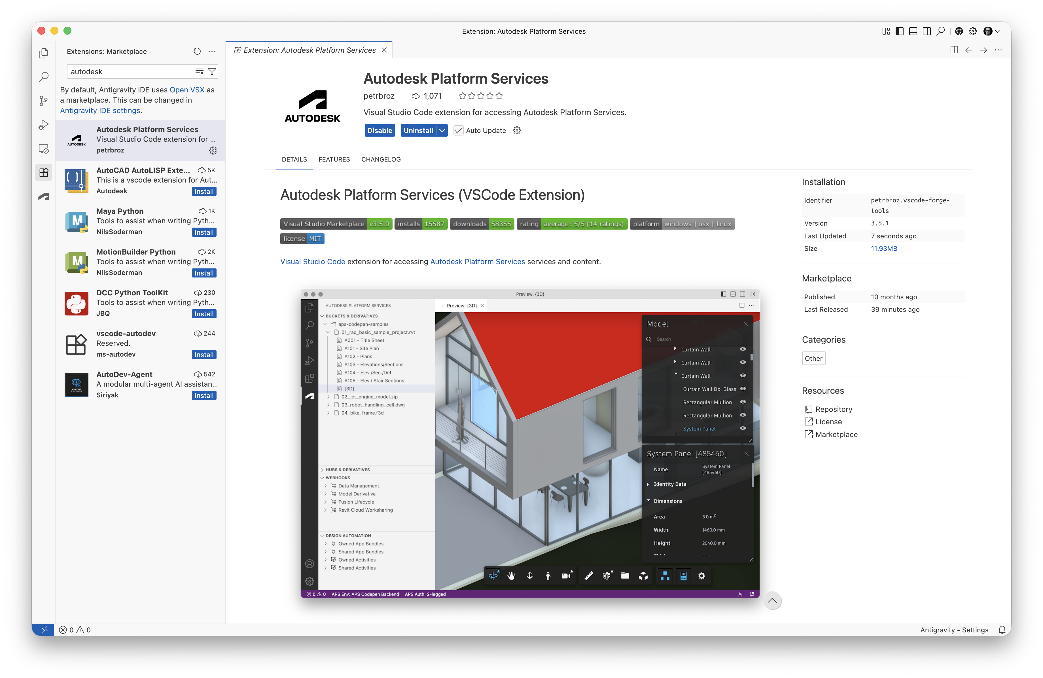Click the license MIT badge

(x=302, y=239)
